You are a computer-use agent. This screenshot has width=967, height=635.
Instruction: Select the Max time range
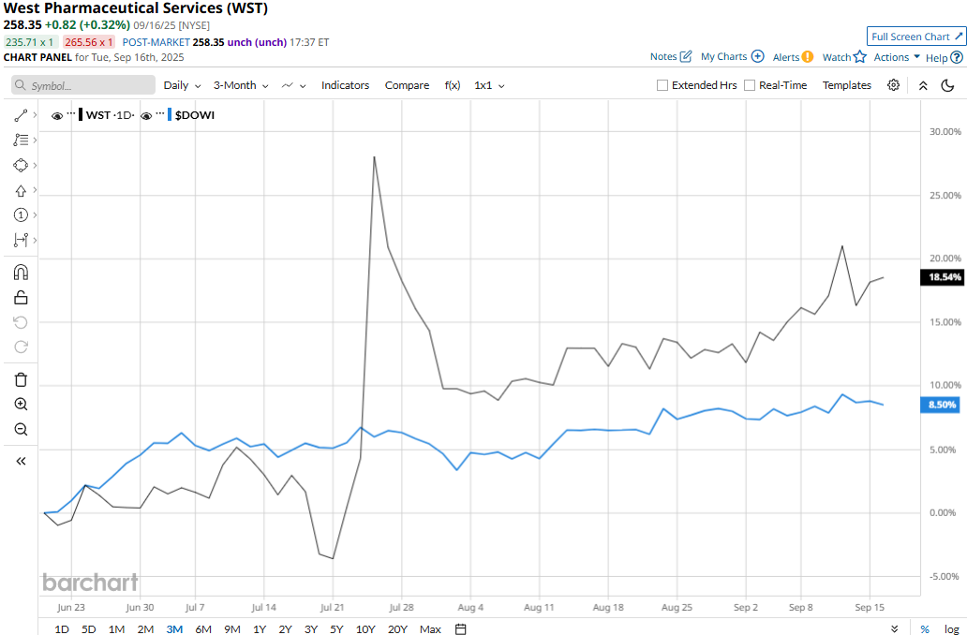tap(430, 628)
